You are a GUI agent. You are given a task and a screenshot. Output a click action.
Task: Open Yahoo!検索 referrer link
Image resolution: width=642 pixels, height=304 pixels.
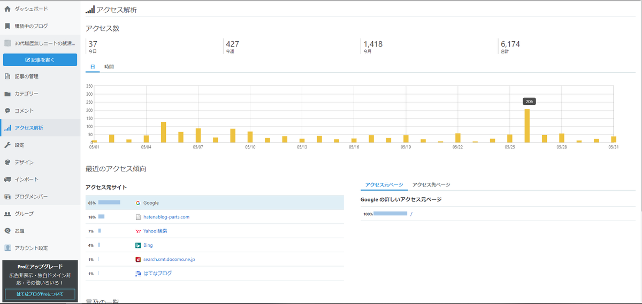(156, 231)
